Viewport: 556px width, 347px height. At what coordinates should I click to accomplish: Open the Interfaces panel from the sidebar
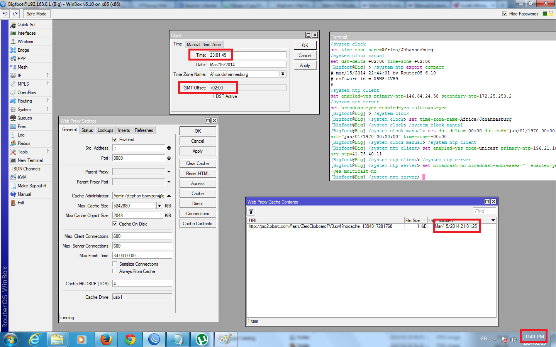25,33
